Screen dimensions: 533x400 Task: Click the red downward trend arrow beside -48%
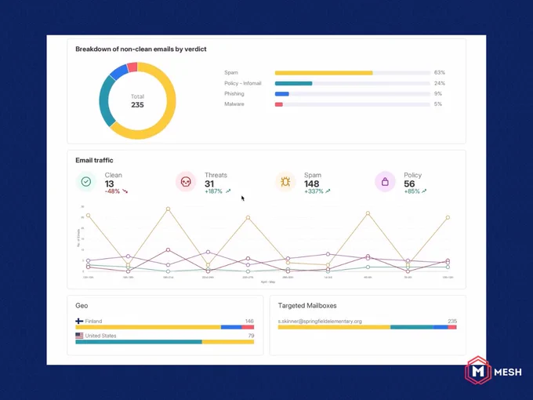[x=125, y=191]
